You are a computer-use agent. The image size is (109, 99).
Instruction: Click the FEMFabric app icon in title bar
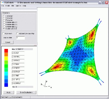(2, 2)
